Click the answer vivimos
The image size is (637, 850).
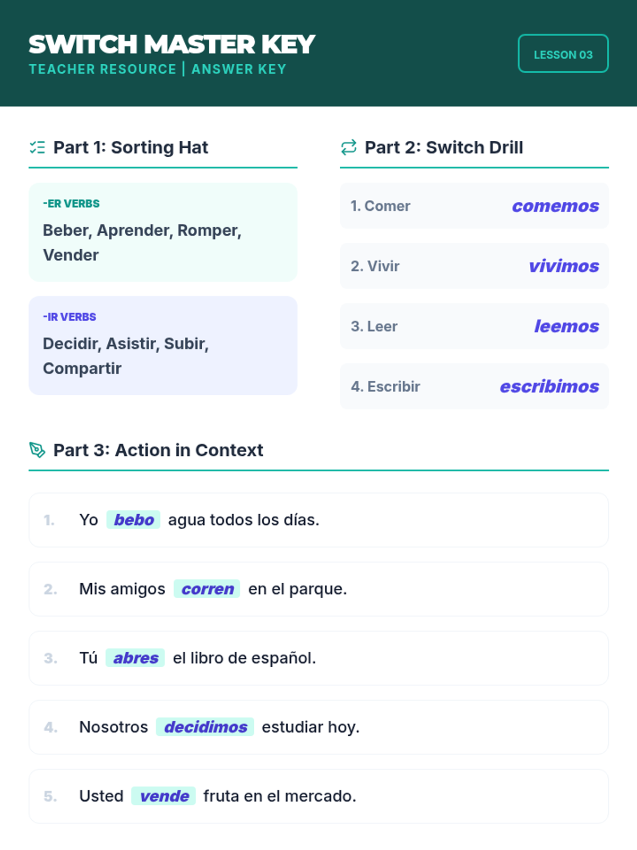click(x=564, y=266)
